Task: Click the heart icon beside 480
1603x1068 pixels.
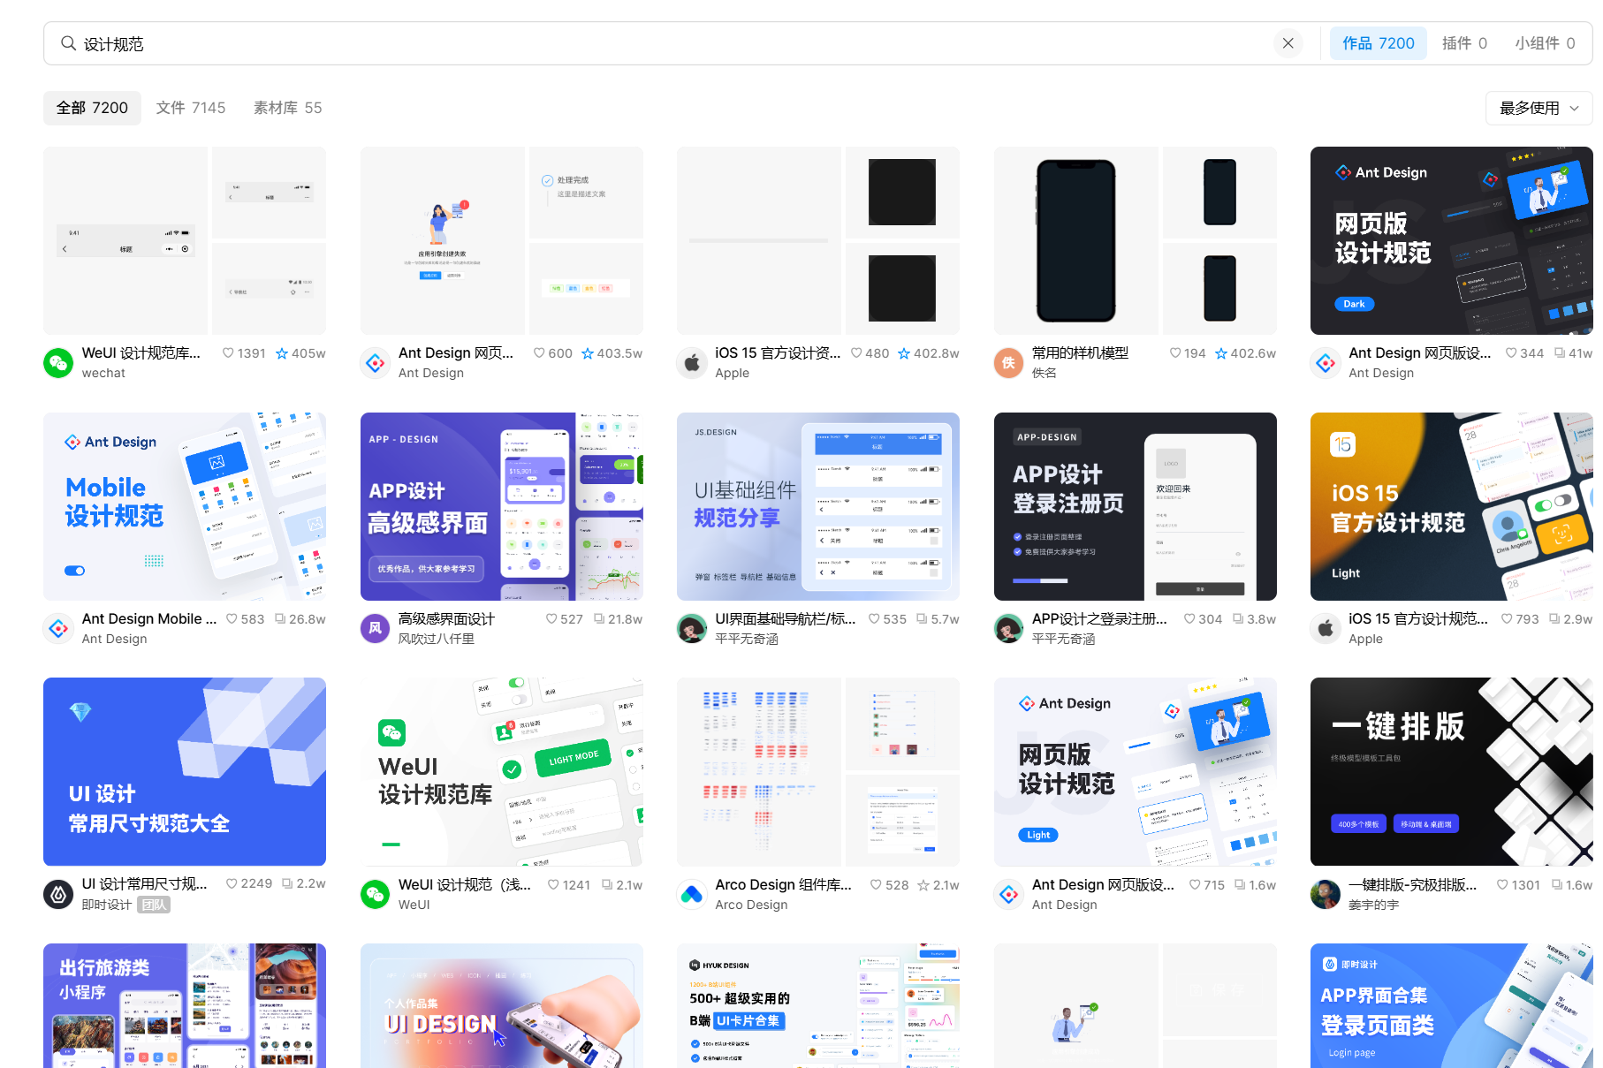Action: [x=856, y=353]
